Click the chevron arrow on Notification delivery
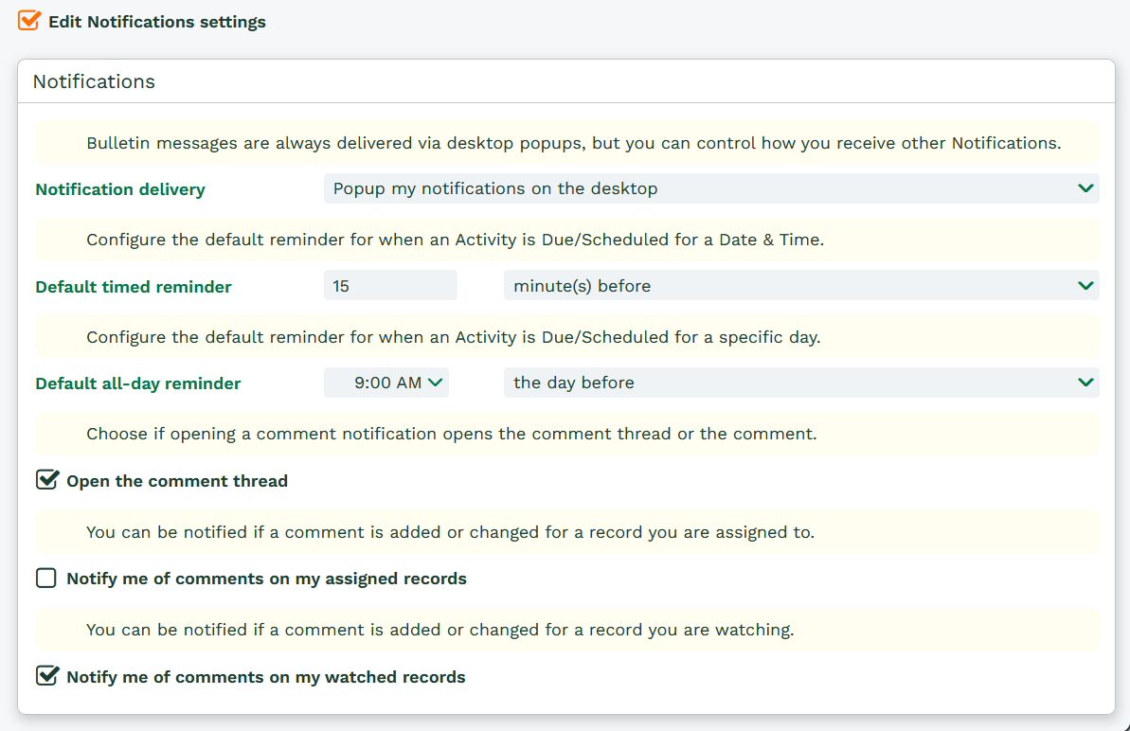Viewport: 1130px width, 731px height. [1085, 188]
